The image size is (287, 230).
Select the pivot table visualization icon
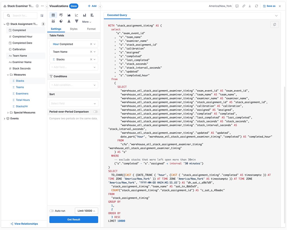point(61,15)
